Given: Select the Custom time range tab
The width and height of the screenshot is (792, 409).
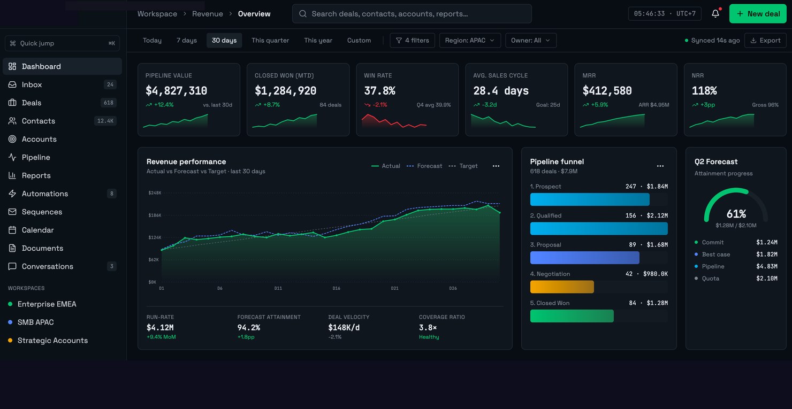Looking at the screenshot, I should pyautogui.click(x=359, y=41).
